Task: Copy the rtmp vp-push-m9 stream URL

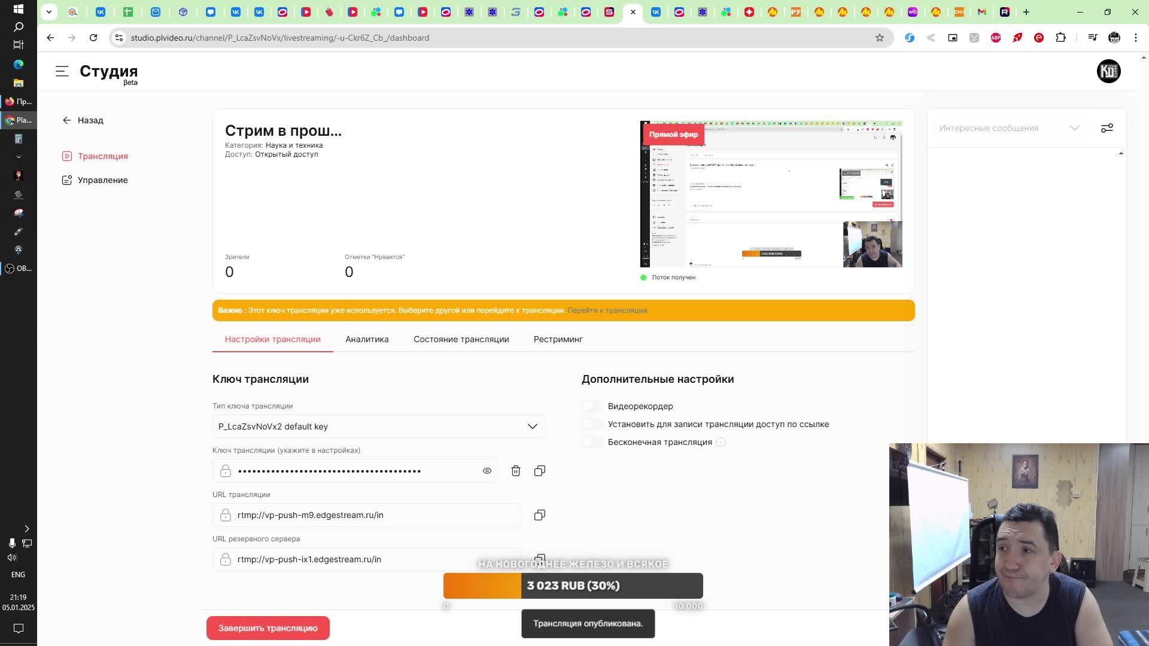Action: (x=539, y=515)
